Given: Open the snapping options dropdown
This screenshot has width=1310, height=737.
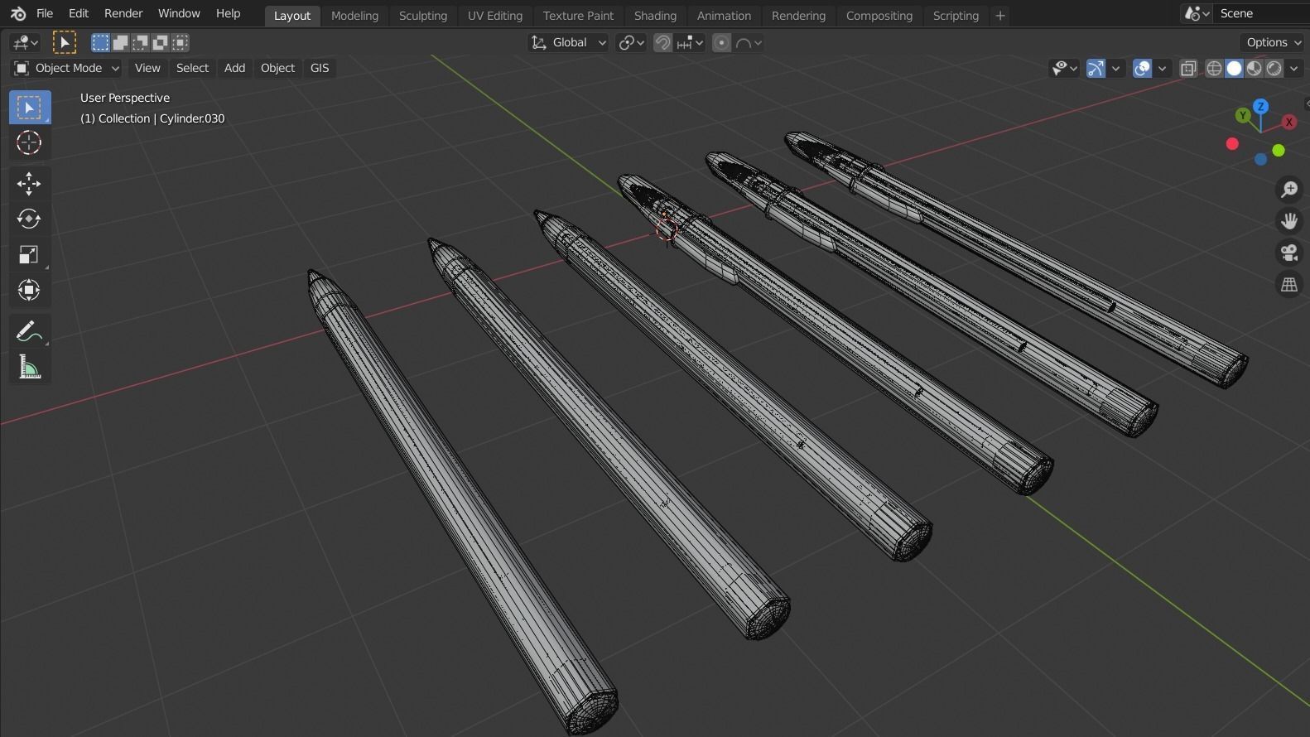Looking at the screenshot, I should pos(690,42).
